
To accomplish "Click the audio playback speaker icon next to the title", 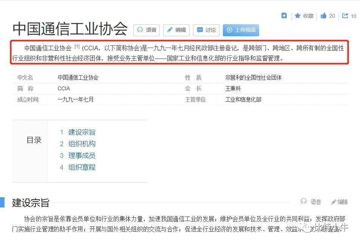I will coord(140,29).
